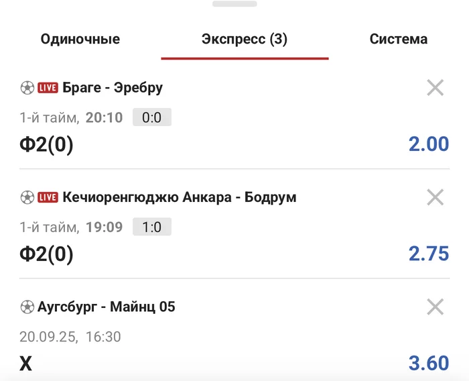Image resolution: width=469 pixels, height=381 pixels.
Task: Select the Экспресс (3) tab
Action: (x=245, y=39)
